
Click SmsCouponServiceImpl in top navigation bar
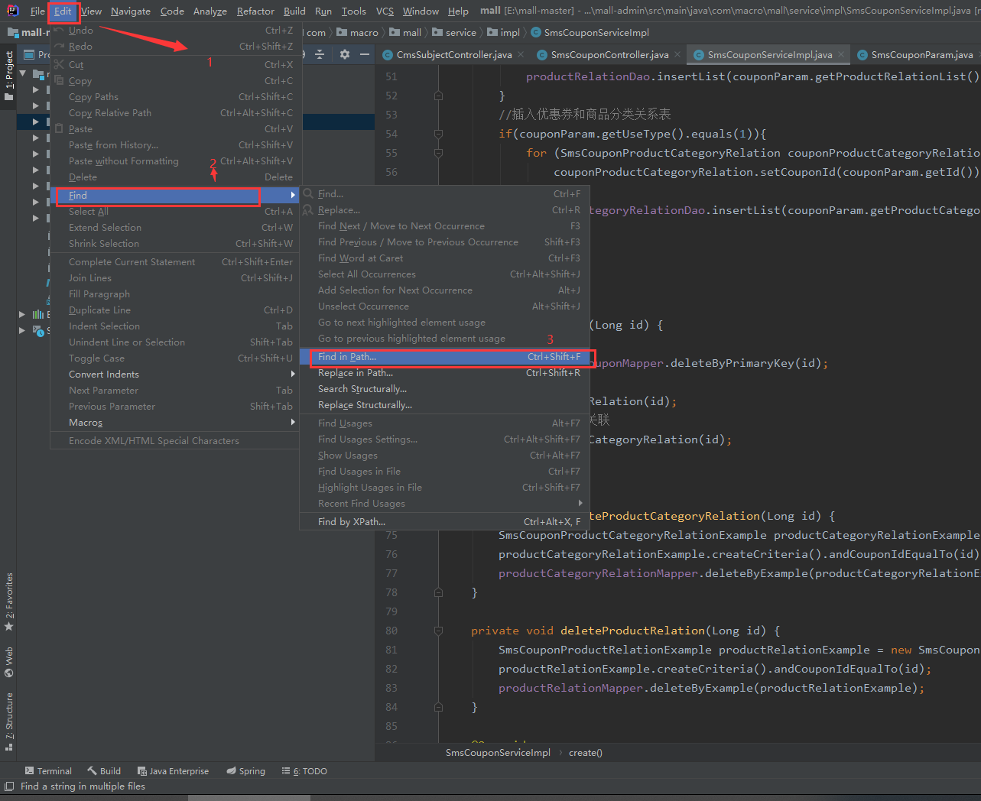click(x=590, y=32)
